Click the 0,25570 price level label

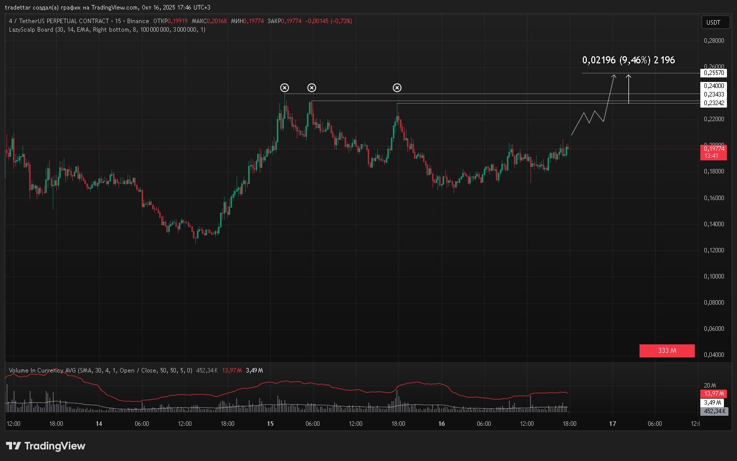click(x=713, y=73)
